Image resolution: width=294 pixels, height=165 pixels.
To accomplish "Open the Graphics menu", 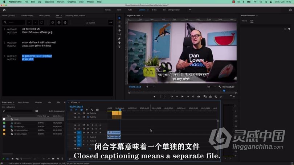I will pyautogui.click(x=72, y=2).
